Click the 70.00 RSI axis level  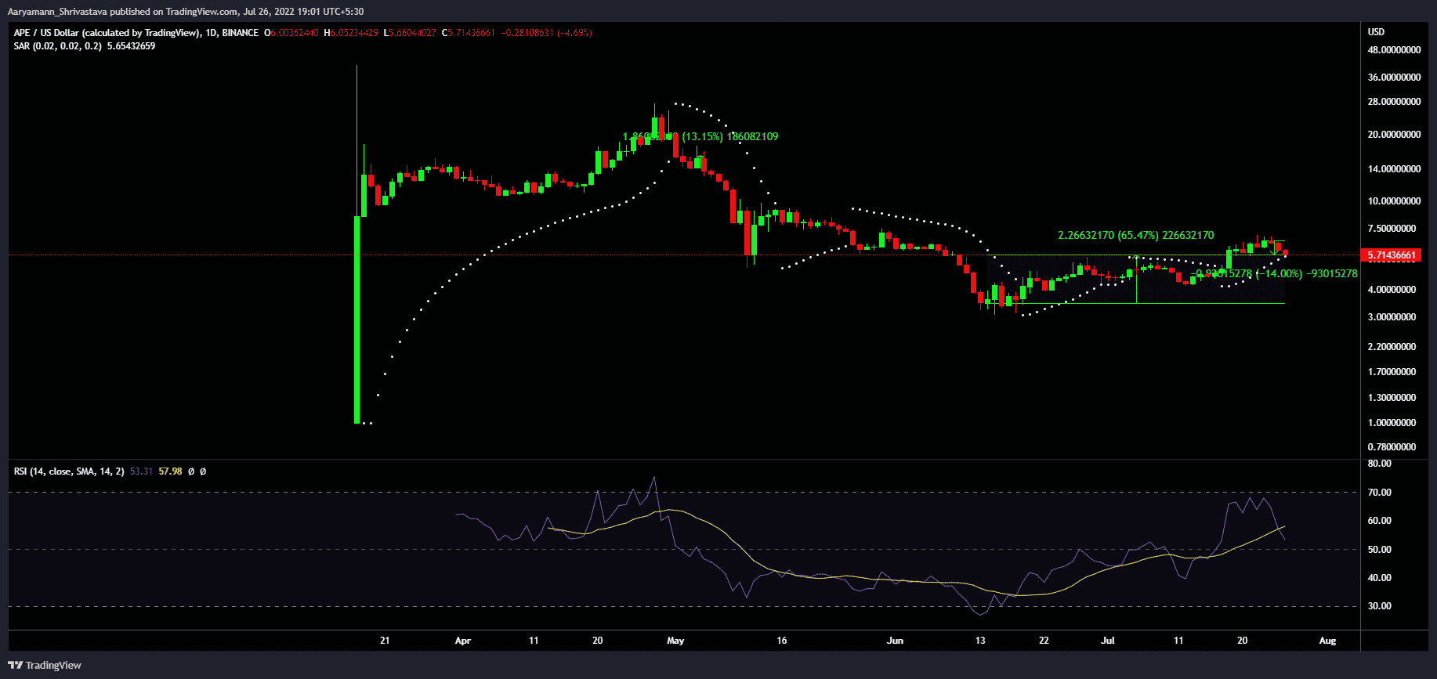1379,493
